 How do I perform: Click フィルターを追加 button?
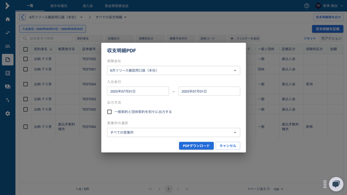click(245, 38)
